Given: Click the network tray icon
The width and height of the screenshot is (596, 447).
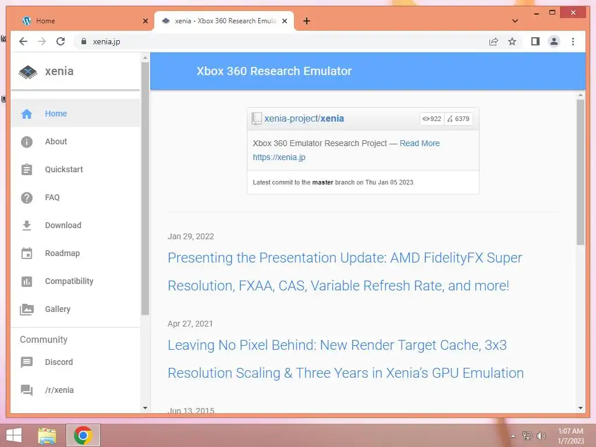Looking at the screenshot, I should click(x=527, y=436).
